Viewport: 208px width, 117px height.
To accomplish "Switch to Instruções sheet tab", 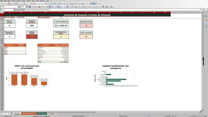I will pyautogui.click(x=51, y=113).
